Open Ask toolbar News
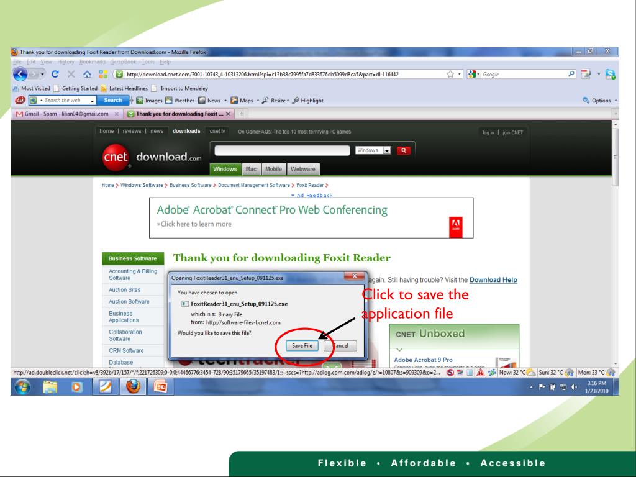Screen dimensions: 636x477 click(x=209, y=101)
